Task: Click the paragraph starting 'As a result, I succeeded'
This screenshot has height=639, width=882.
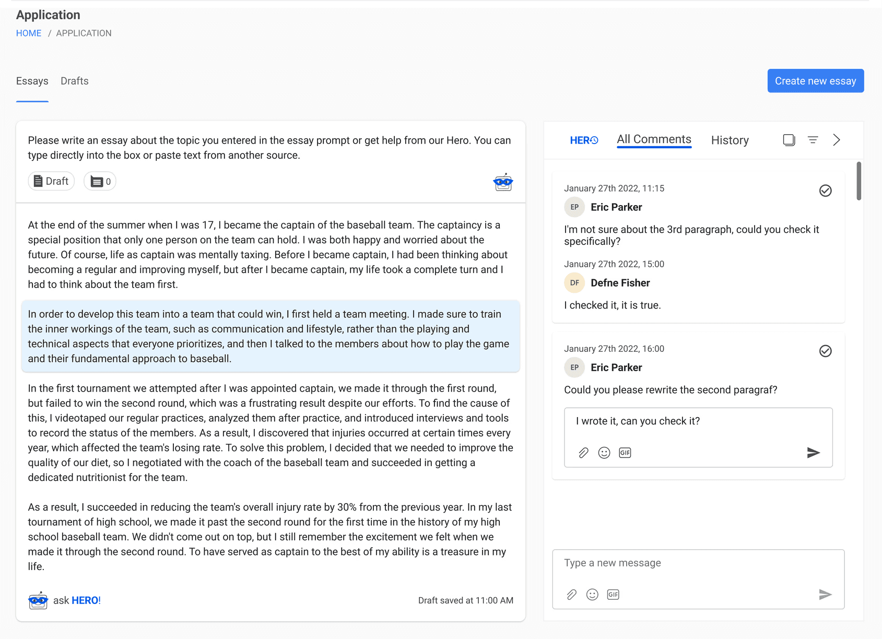Action: tap(270, 537)
